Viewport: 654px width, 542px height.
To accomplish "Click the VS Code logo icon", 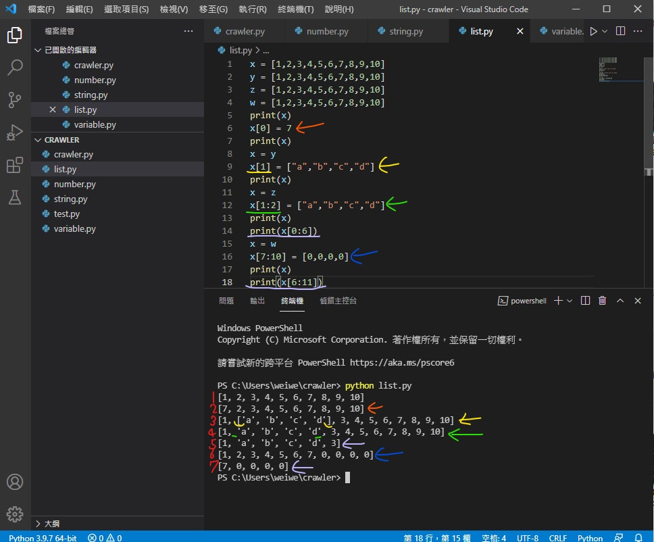I will pos(11,9).
